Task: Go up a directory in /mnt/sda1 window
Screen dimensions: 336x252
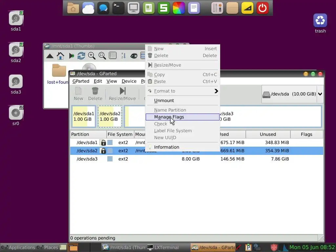Action: pyautogui.click(x=50, y=56)
